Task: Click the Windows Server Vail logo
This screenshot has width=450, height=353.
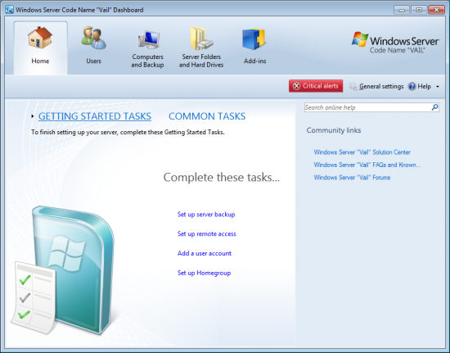Action: click(395, 43)
